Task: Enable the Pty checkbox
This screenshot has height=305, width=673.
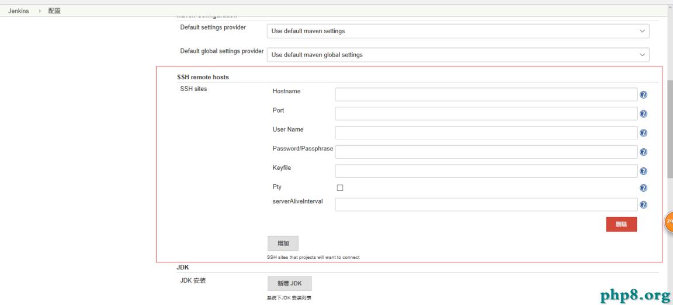Action: point(340,188)
